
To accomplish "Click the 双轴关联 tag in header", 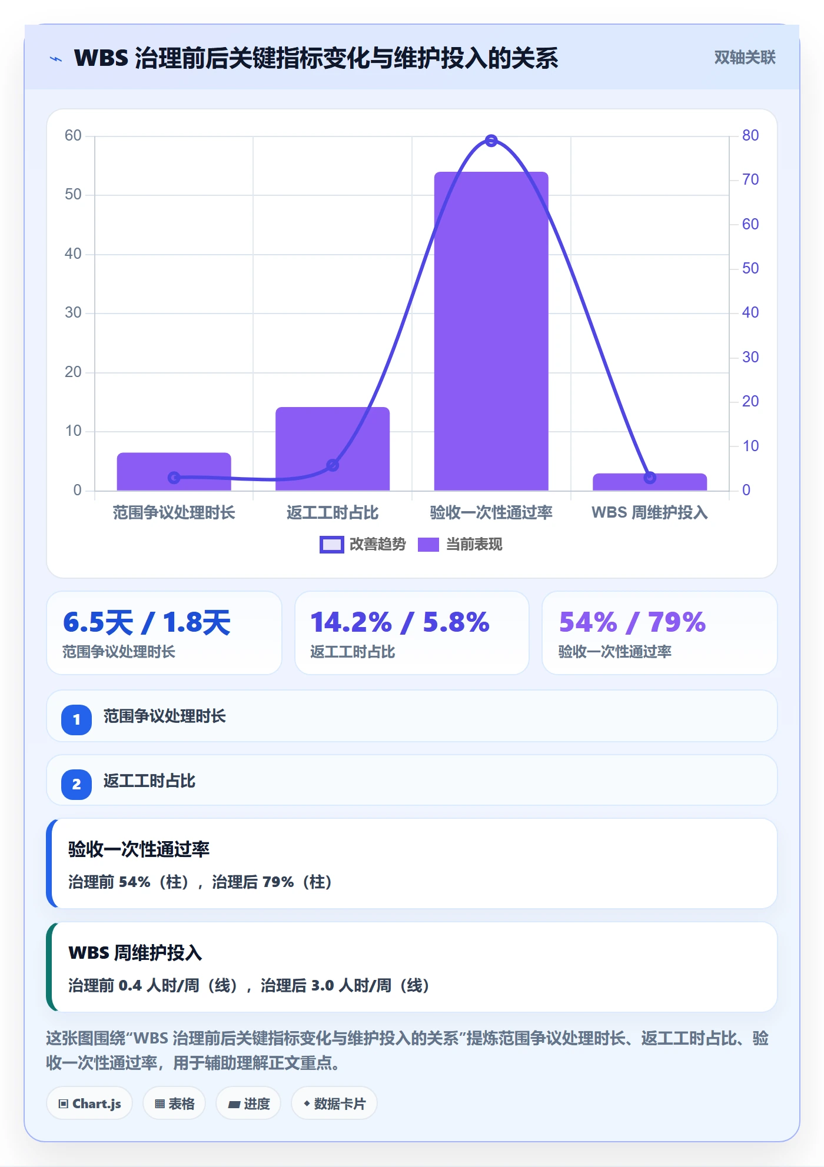I will click(745, 58).
